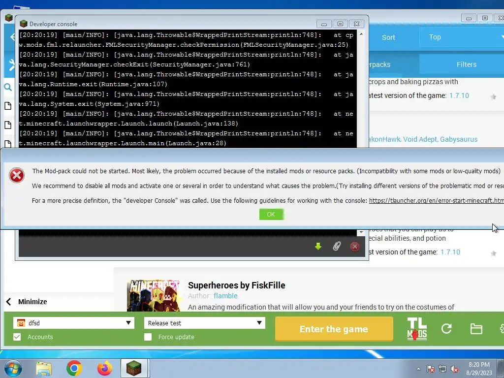Click the second 1.7.10 version link
The image size is (504, 378).
click(450, 252)
